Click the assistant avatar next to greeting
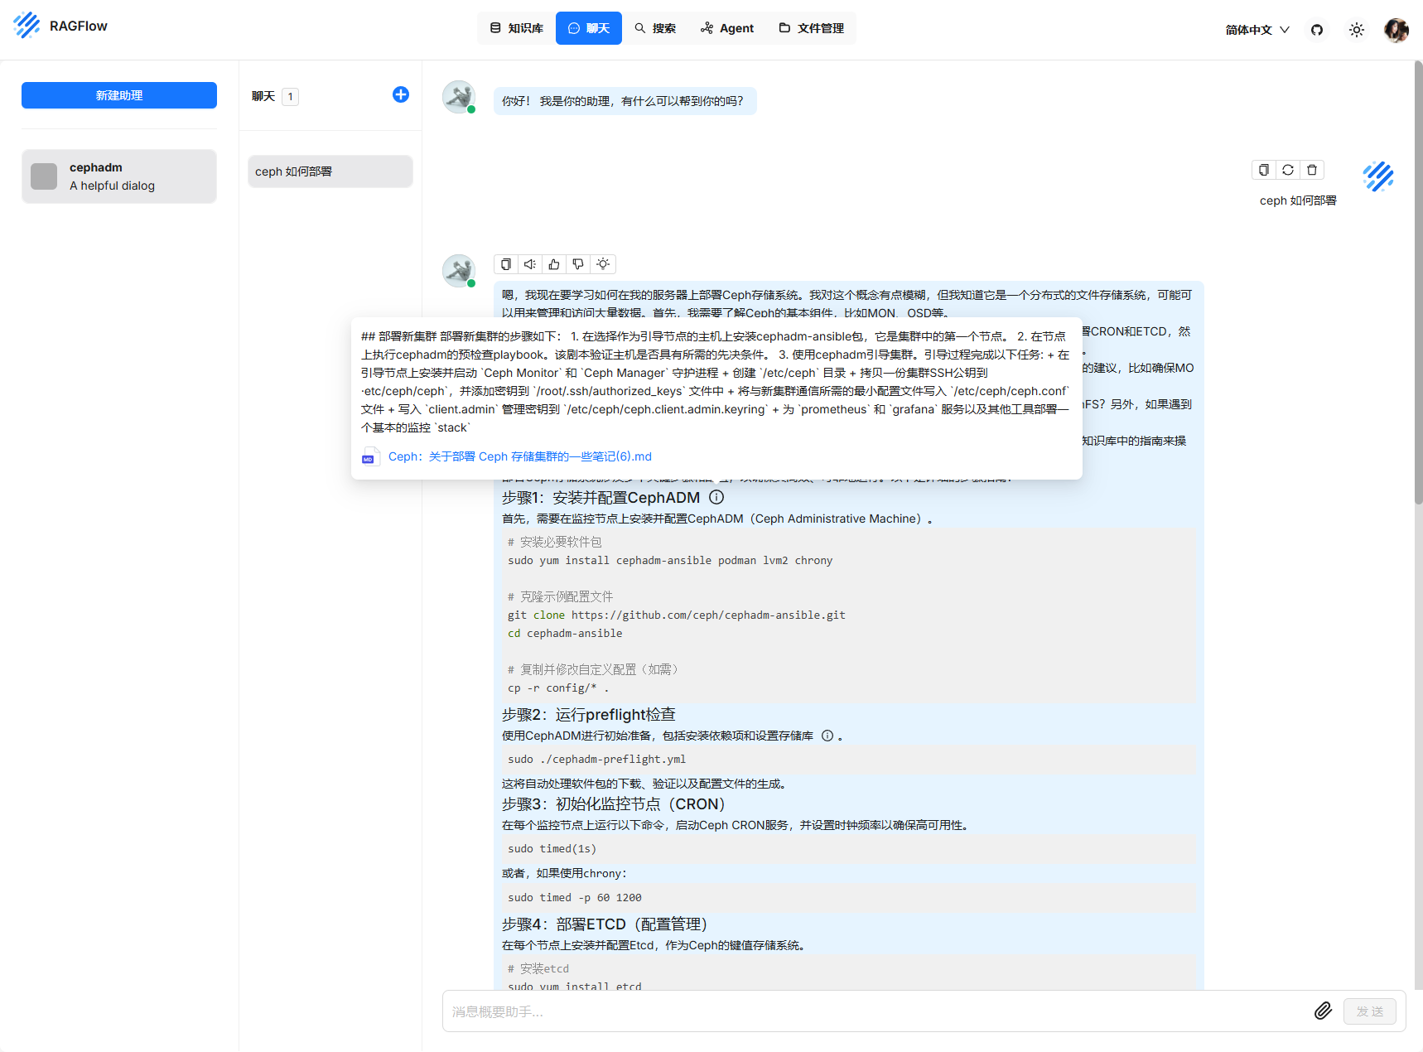 pyautogui.click(x=458, y=97)
